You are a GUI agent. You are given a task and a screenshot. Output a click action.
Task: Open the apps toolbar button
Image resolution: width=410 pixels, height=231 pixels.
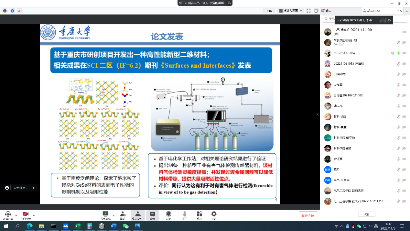coord(200,215)
